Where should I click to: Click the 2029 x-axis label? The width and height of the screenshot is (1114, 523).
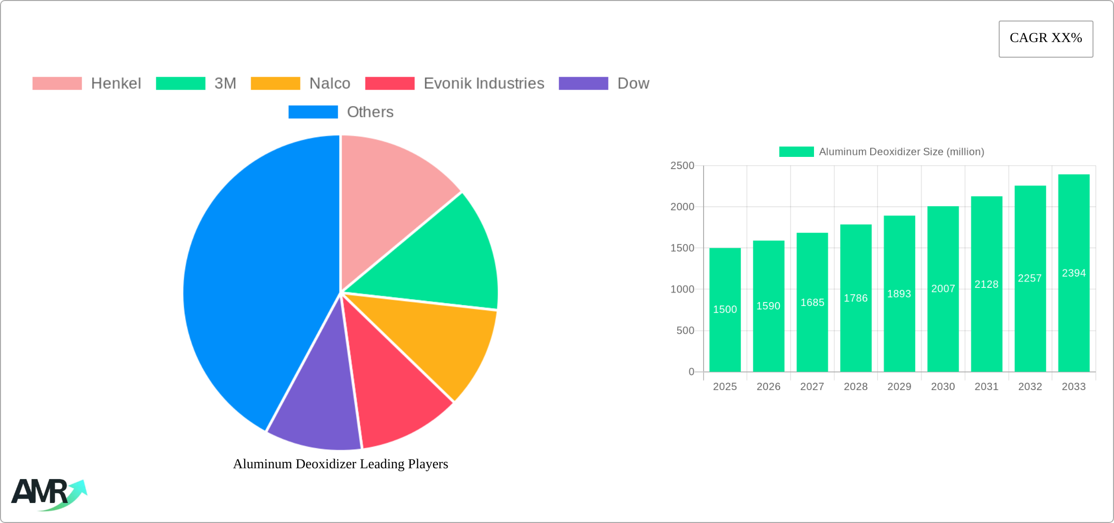point(900,387)
